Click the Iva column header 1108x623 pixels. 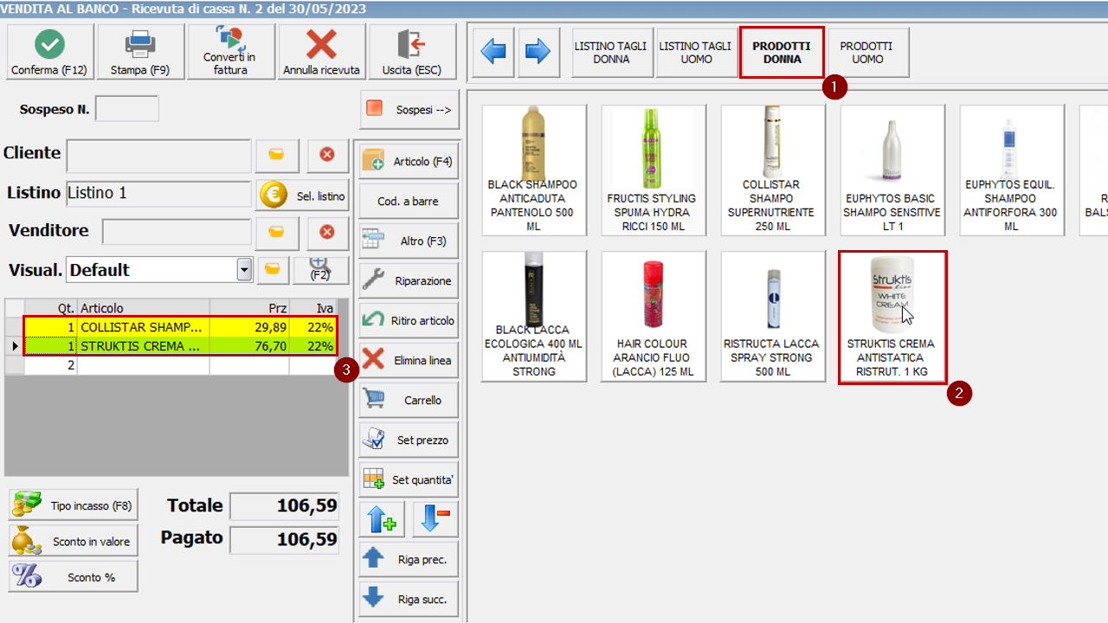click(313, 309)
